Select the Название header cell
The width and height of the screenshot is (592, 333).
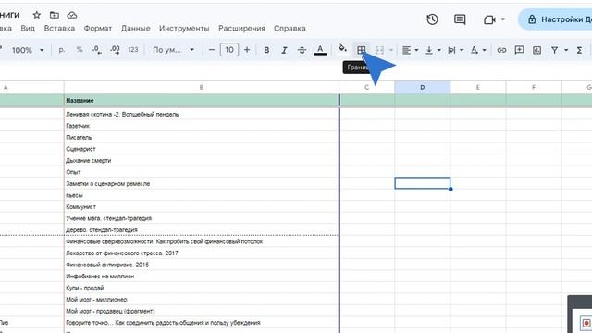pos(202,101)
